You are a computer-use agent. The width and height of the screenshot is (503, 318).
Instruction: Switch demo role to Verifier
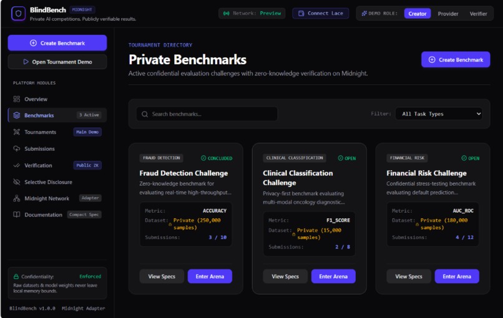tap(478, 14)
